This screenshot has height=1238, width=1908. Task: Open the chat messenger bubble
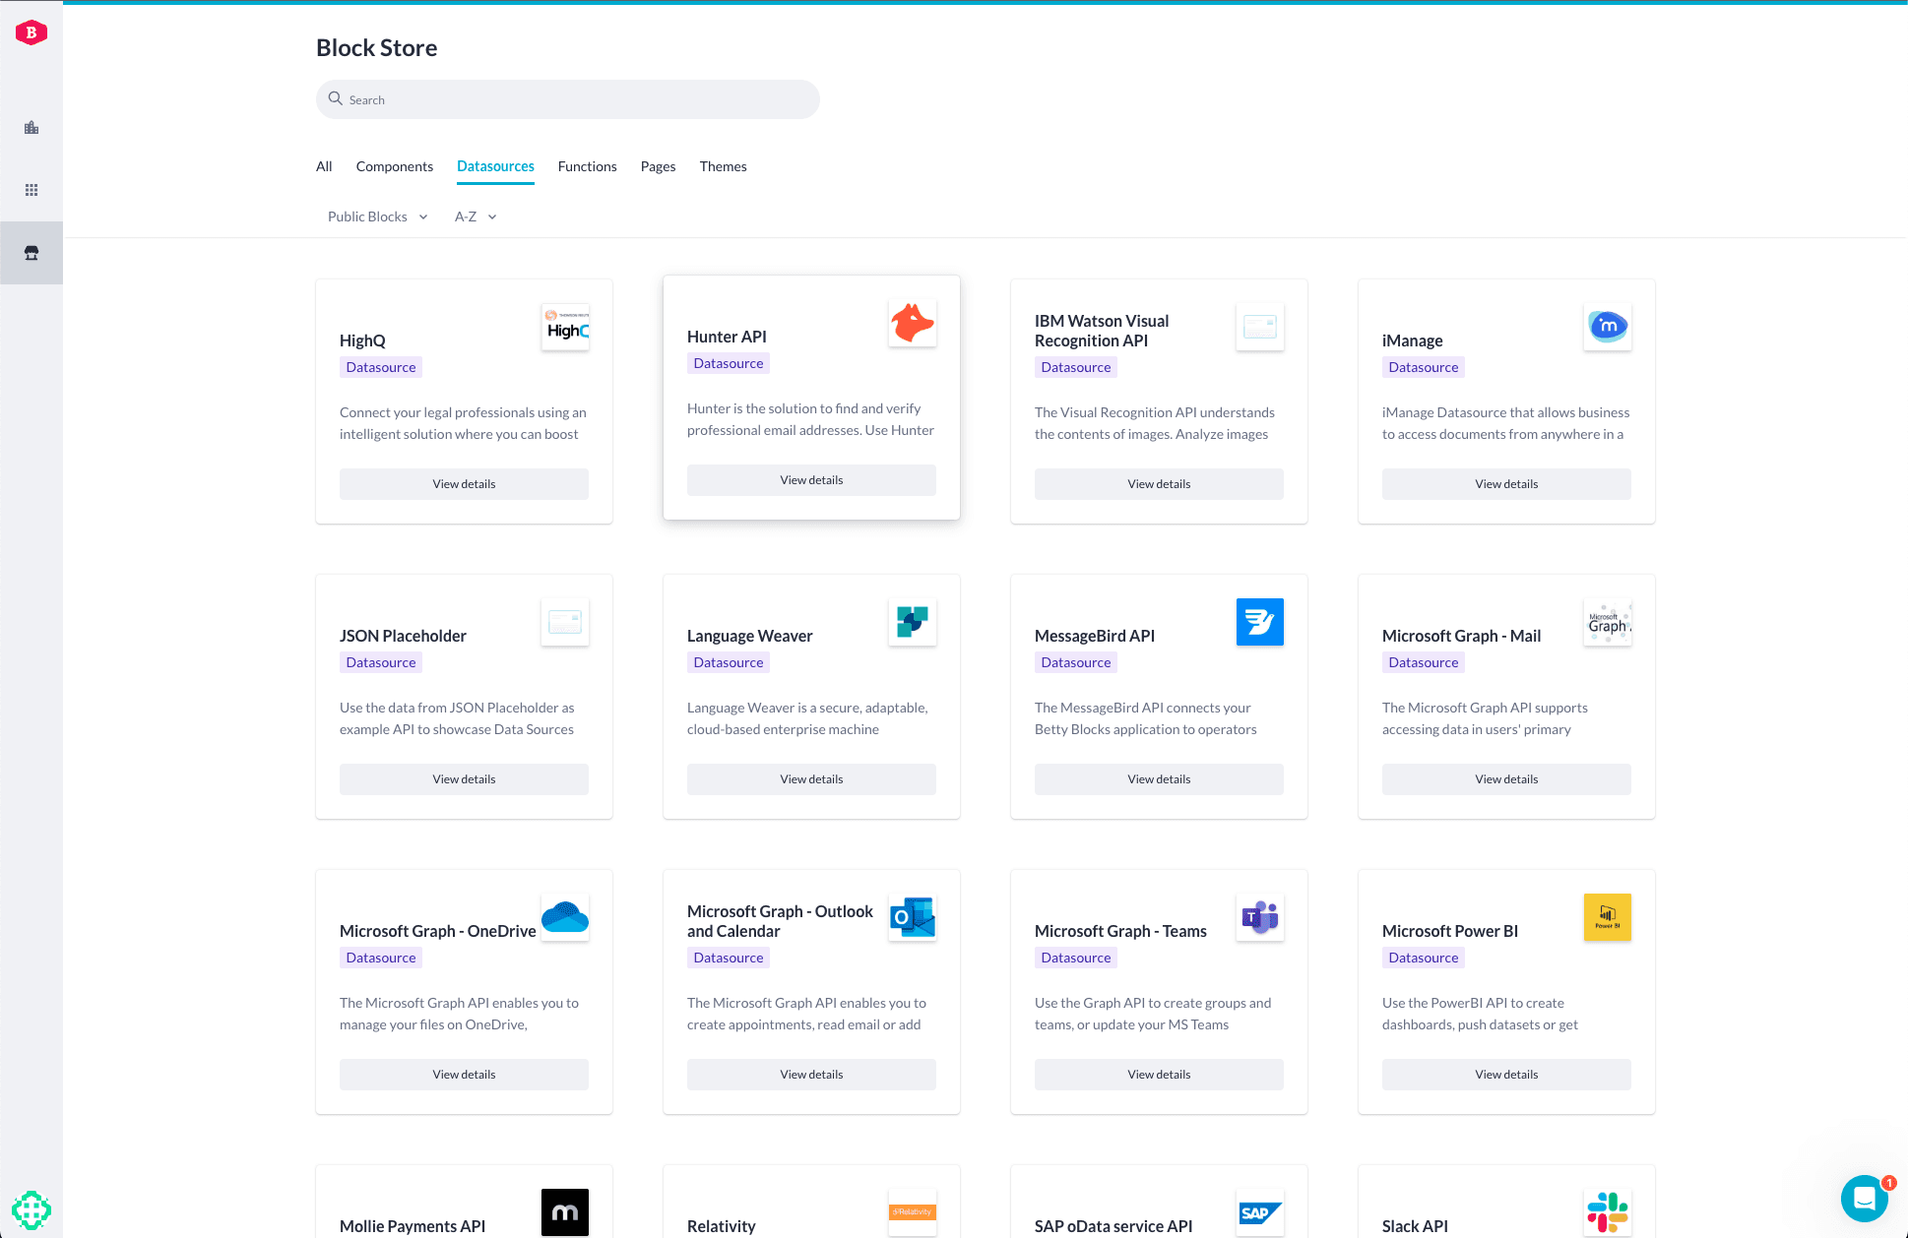coord(1865,1198)
